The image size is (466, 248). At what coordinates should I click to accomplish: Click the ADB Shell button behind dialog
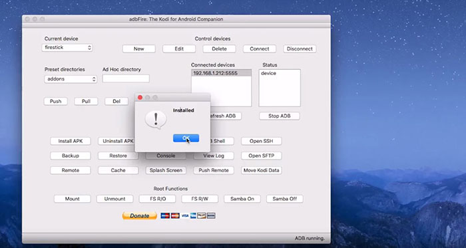point(222,141)
